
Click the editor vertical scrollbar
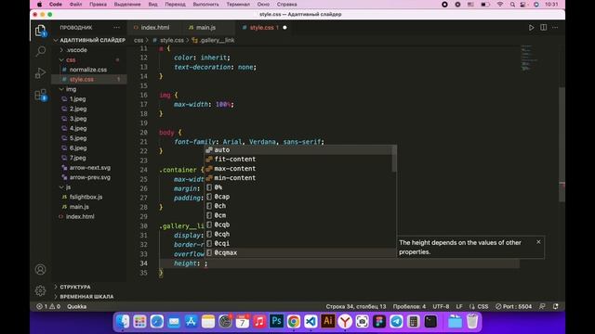[x=562, y=145]
